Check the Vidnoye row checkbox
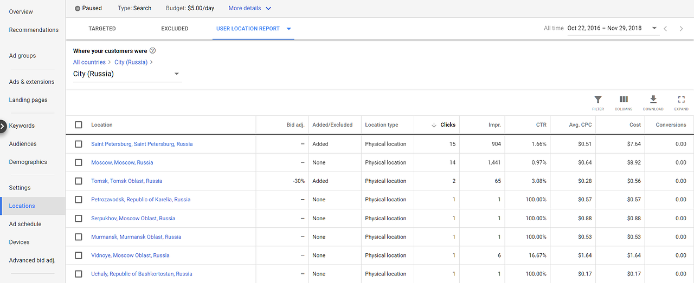 pos(79,255)
